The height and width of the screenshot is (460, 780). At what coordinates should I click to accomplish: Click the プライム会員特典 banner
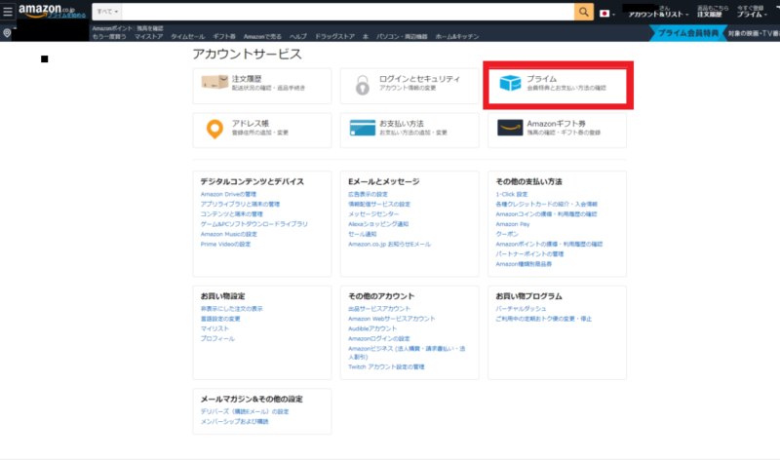click(688, 33)
